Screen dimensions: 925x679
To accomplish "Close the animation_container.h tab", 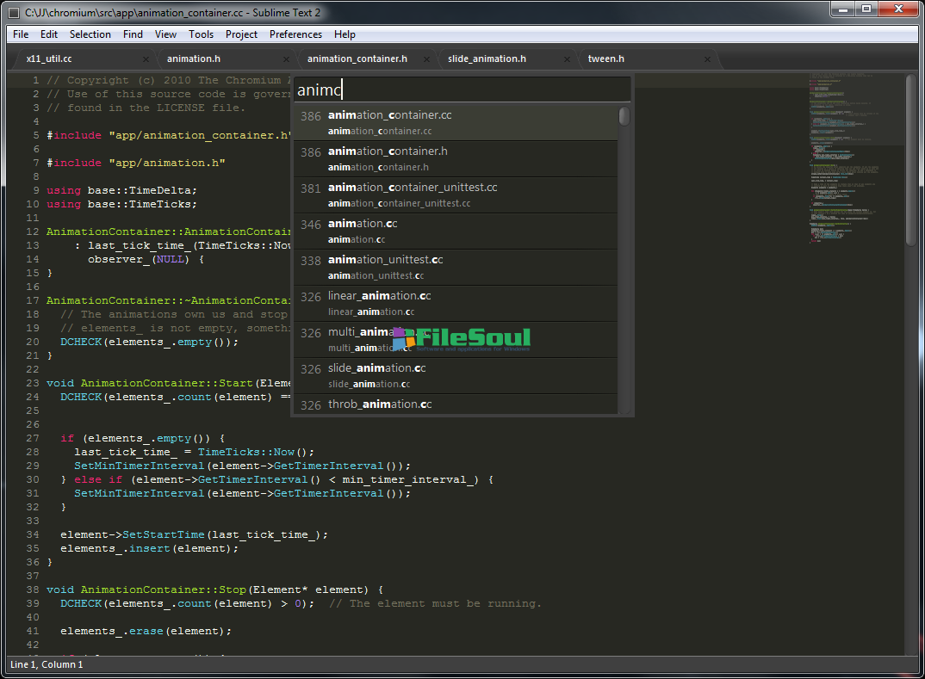I will (x=426, y=59).
